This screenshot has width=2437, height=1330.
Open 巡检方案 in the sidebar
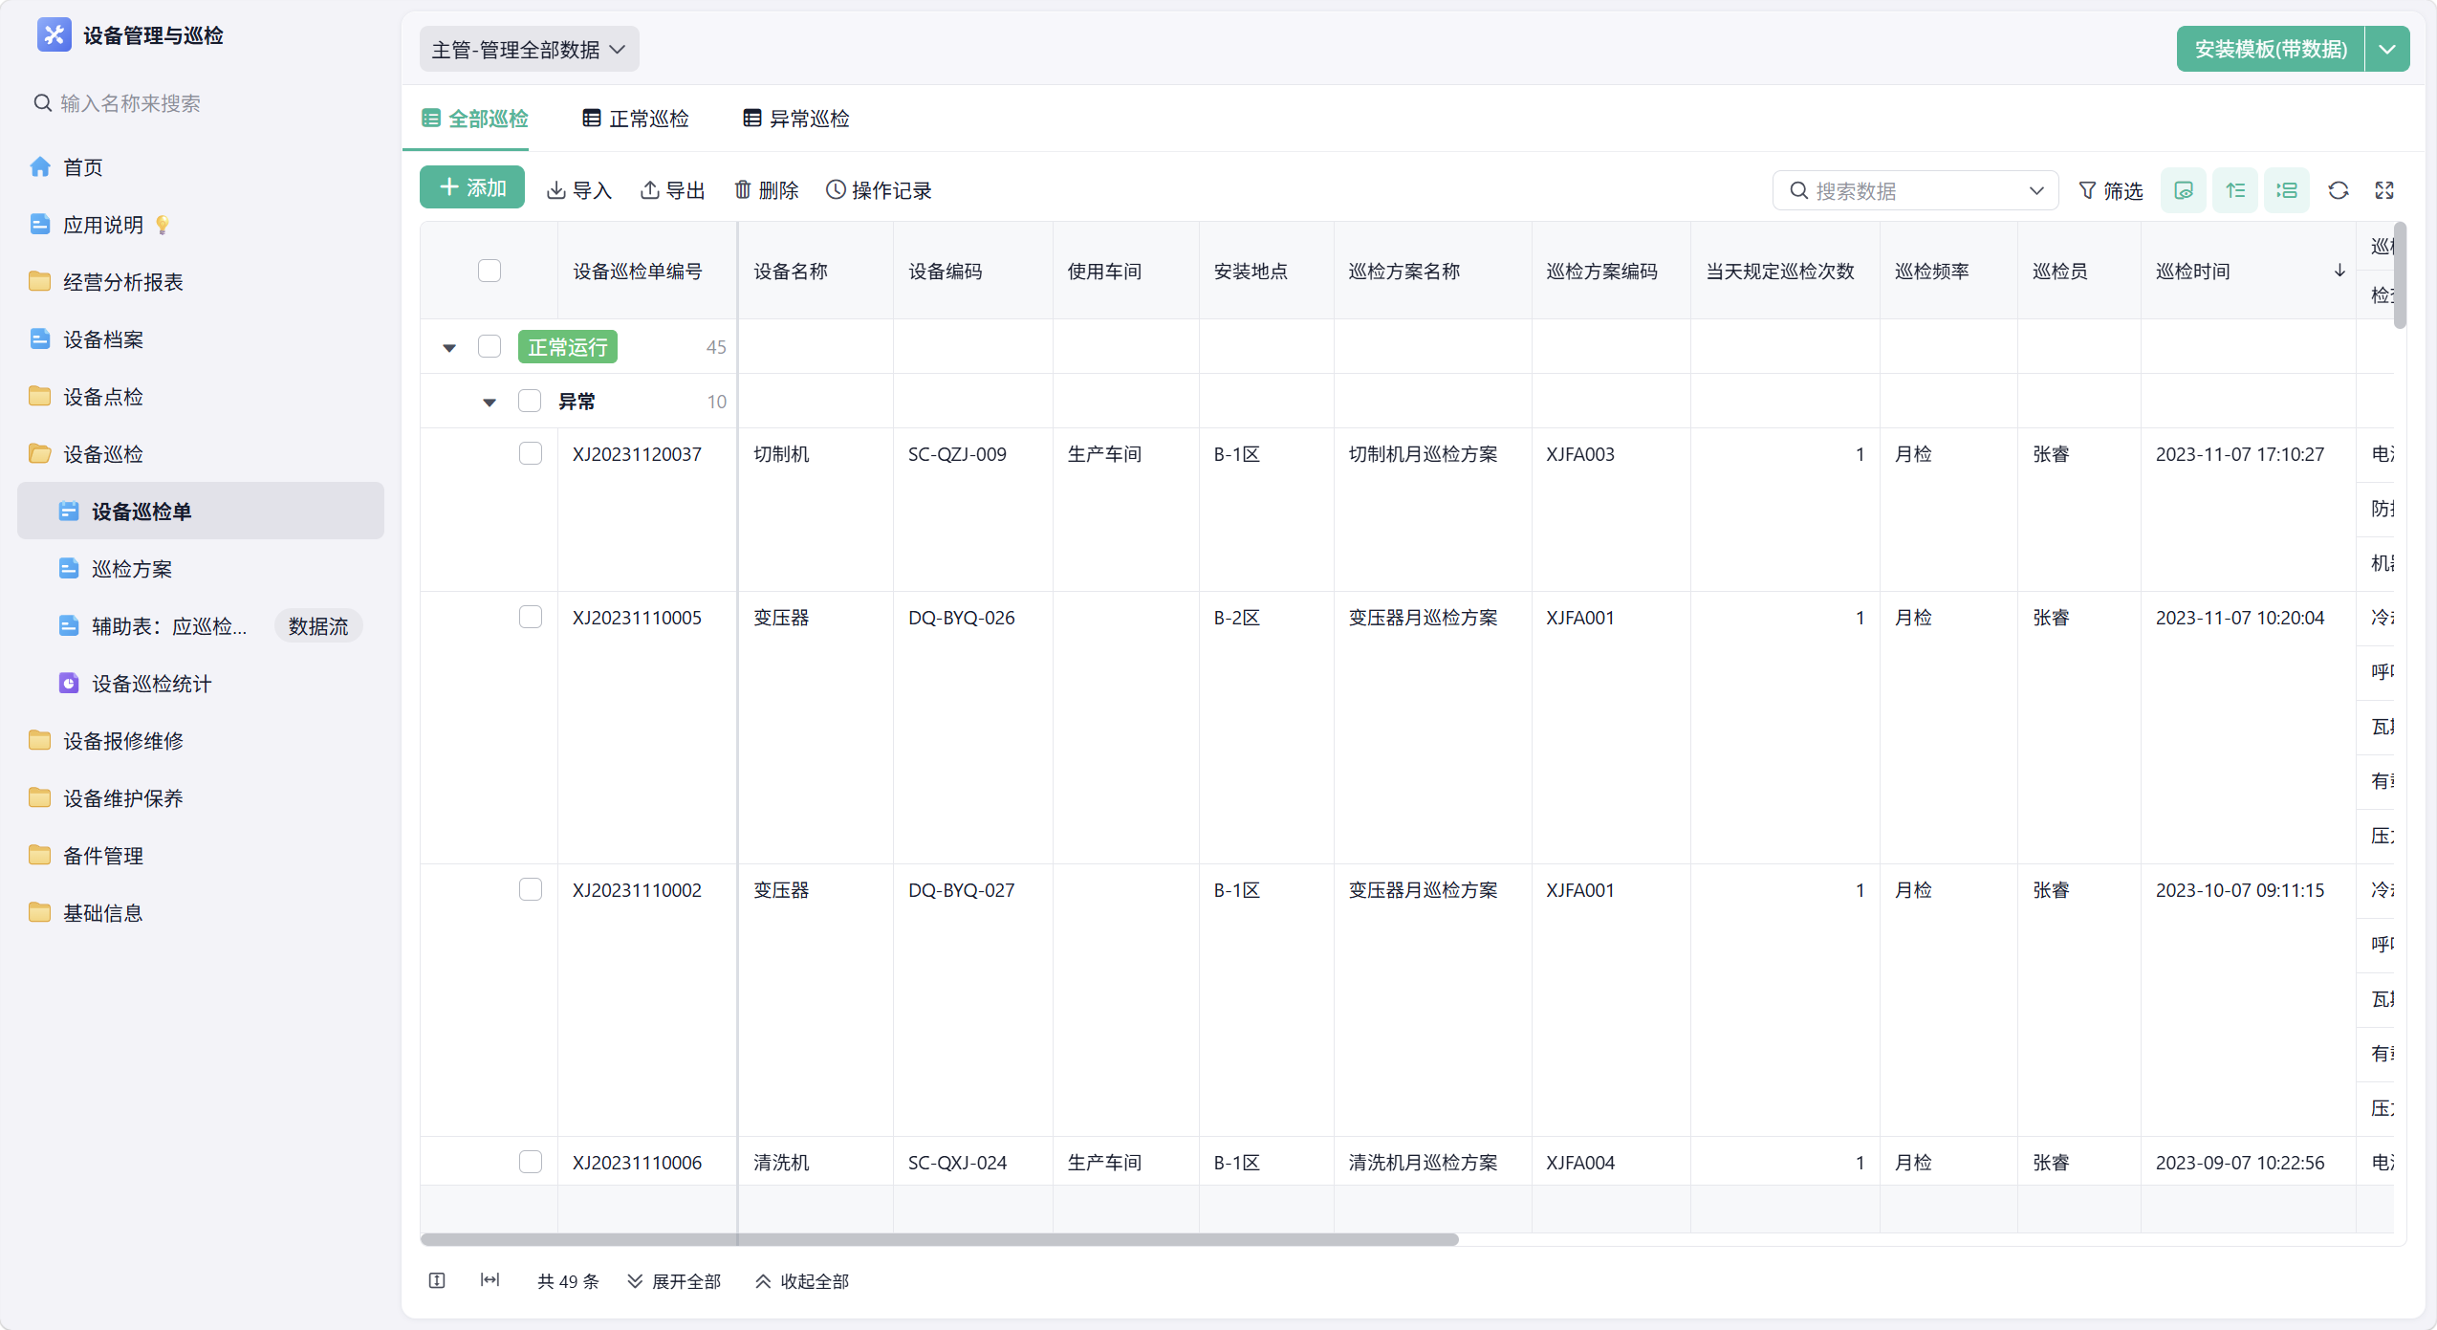click(132, 569)
